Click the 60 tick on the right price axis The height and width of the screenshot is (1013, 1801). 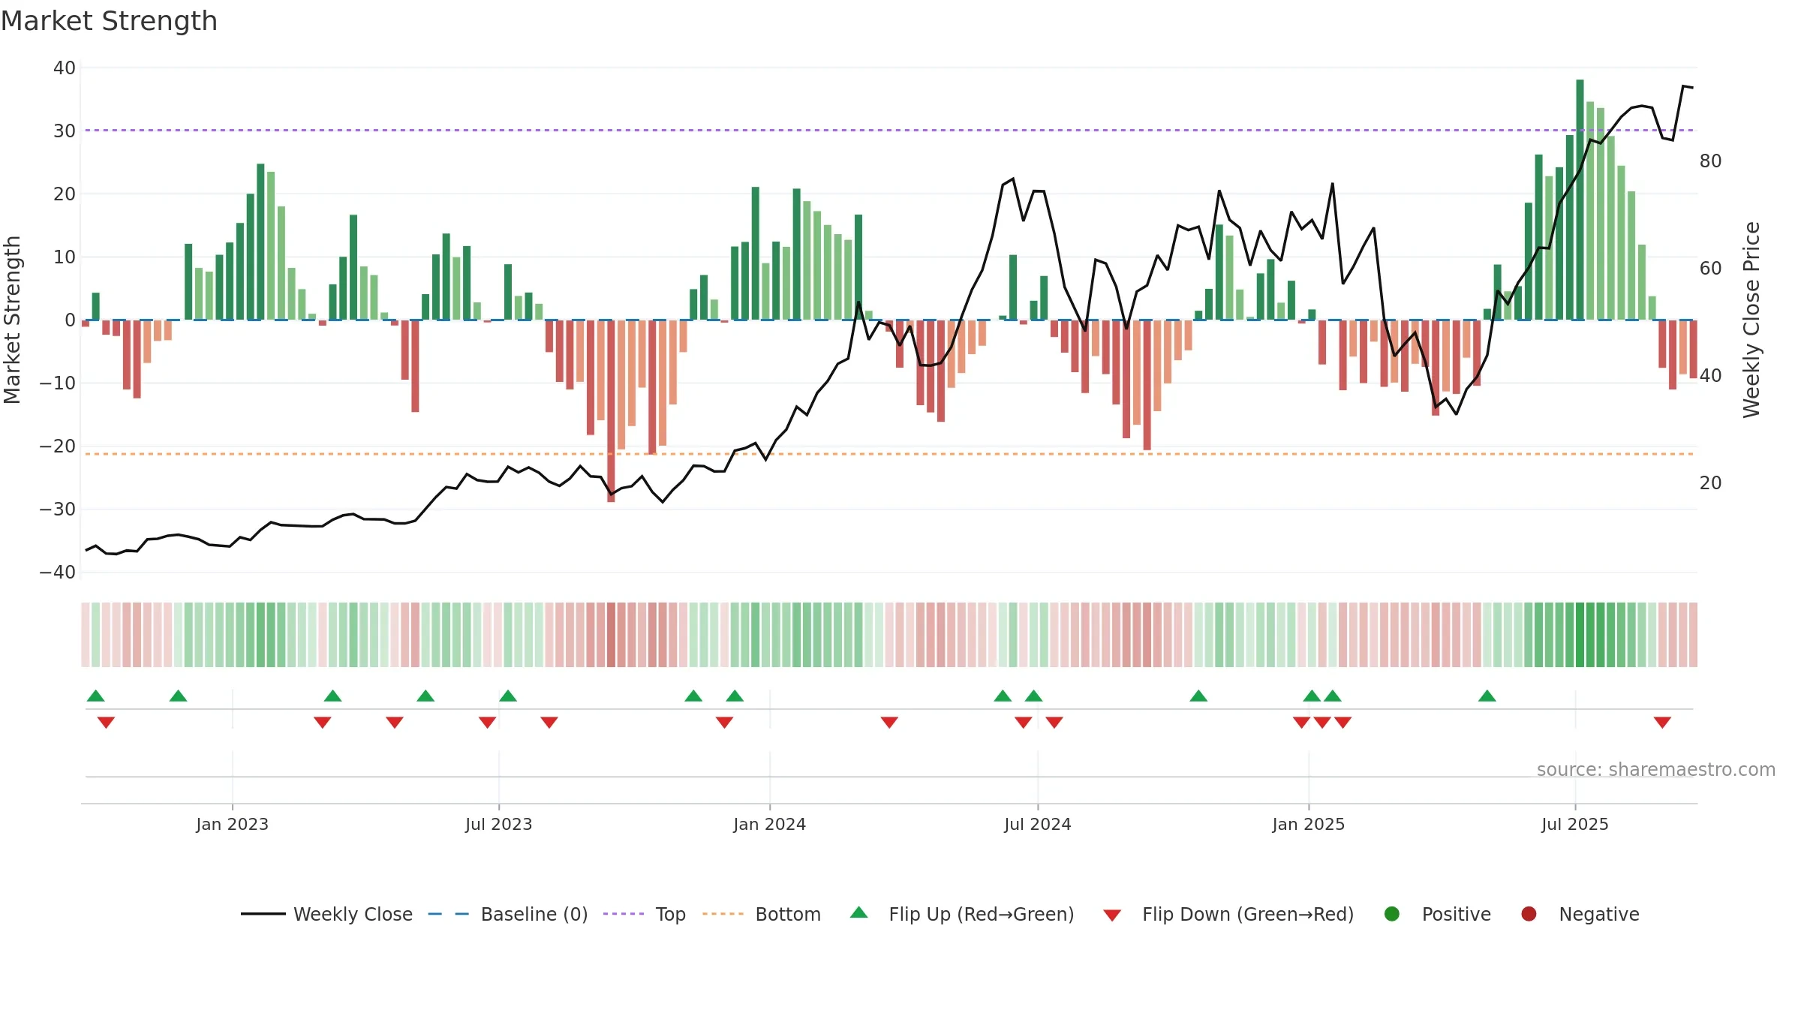(1710, 269)
